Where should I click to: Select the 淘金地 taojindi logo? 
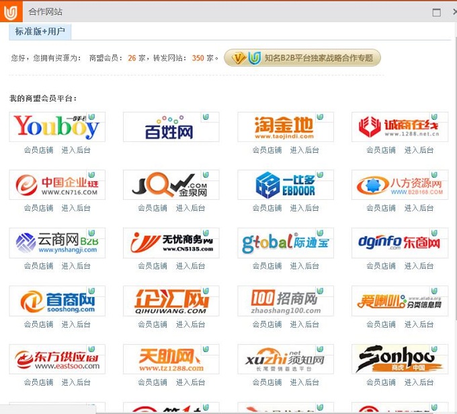pyautogui.click(x=285, y=127)
